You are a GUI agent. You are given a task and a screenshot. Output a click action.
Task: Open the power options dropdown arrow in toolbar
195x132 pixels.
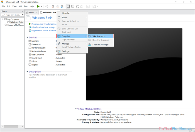[42, 6]
